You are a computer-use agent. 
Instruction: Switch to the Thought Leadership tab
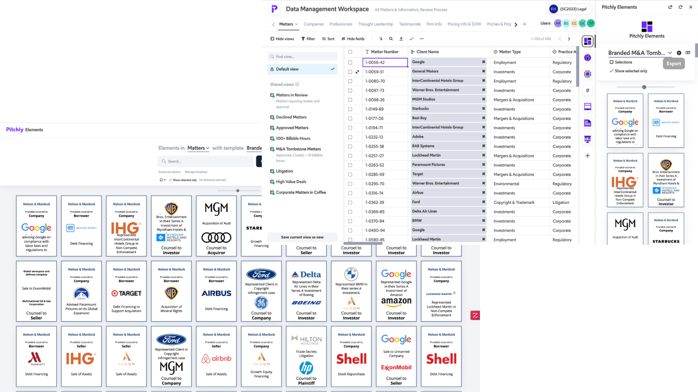click(x=376, y=24)
